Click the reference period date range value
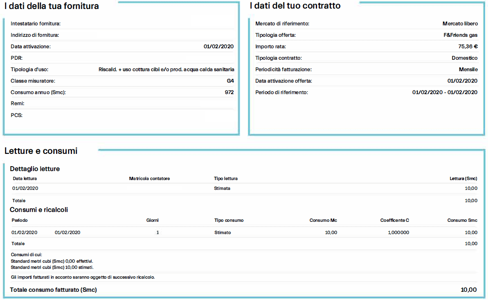The height and width of the screenshot is (300, 488). point(445,92)
